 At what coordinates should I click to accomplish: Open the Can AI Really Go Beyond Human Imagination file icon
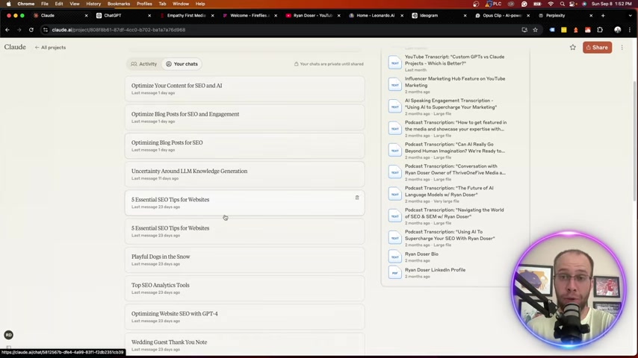click(394, 151)
